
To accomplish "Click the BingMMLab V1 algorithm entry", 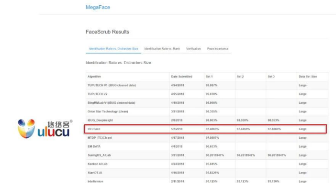I will [x=111, y=103].
